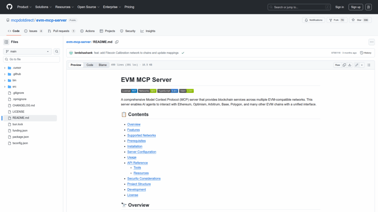The image size is (378, 212).
Task: Open the Pull requests tab
Action: [61, 31]
